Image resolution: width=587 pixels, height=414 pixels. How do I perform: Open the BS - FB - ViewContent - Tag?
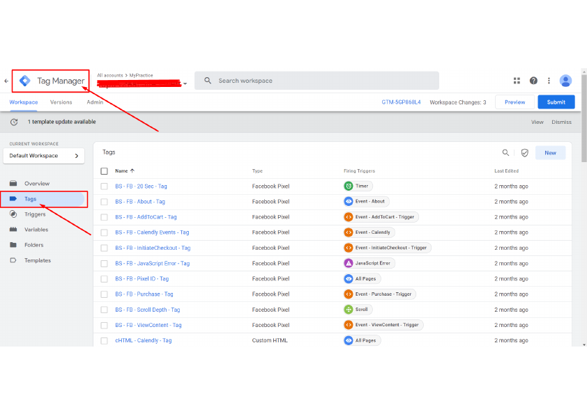pos(148,325)
